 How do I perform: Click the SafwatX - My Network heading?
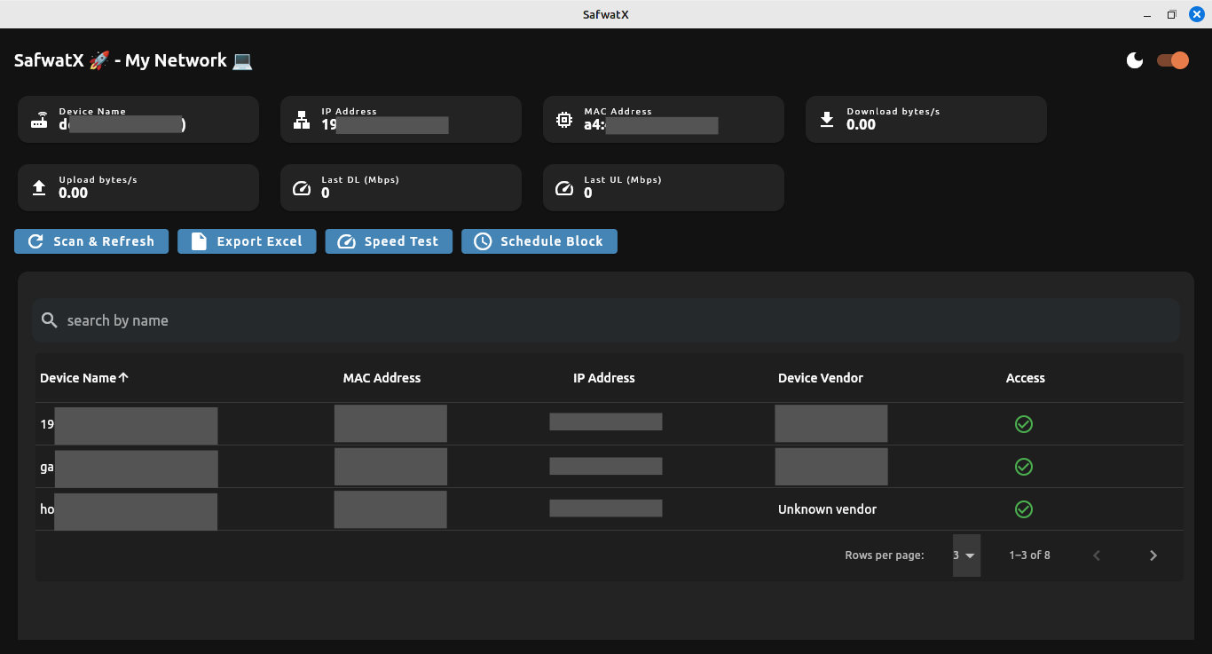[134, 60]
